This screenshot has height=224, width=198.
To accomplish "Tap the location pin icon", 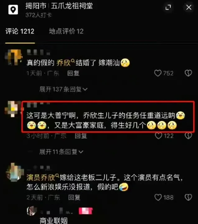I will (13, 9).
